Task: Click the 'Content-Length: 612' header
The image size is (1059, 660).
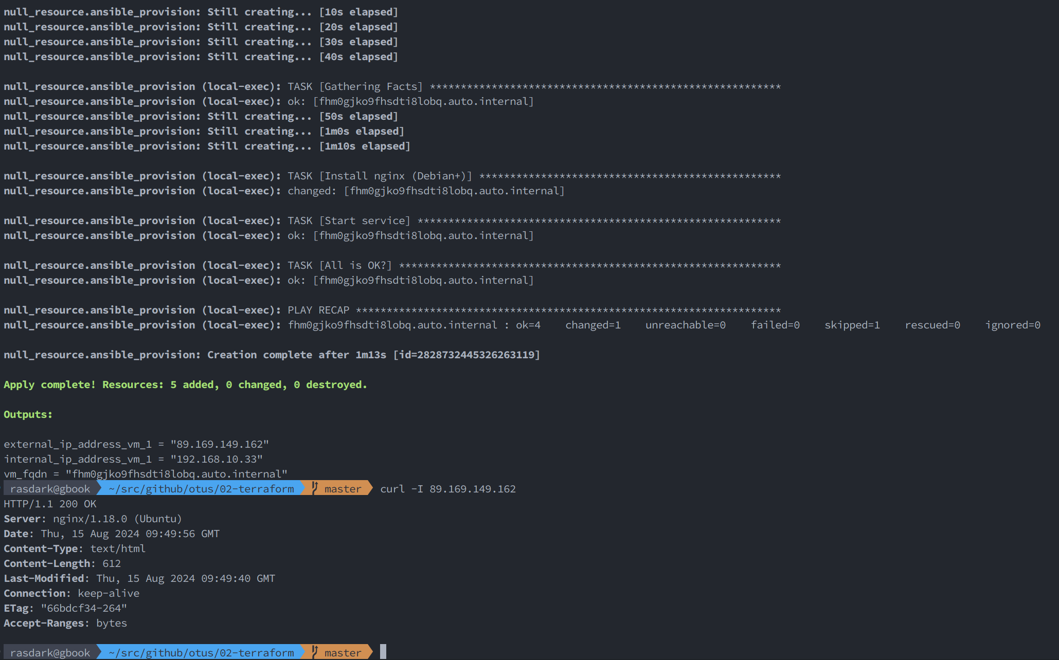Action: pyautogui.click(x=62, y=563)
